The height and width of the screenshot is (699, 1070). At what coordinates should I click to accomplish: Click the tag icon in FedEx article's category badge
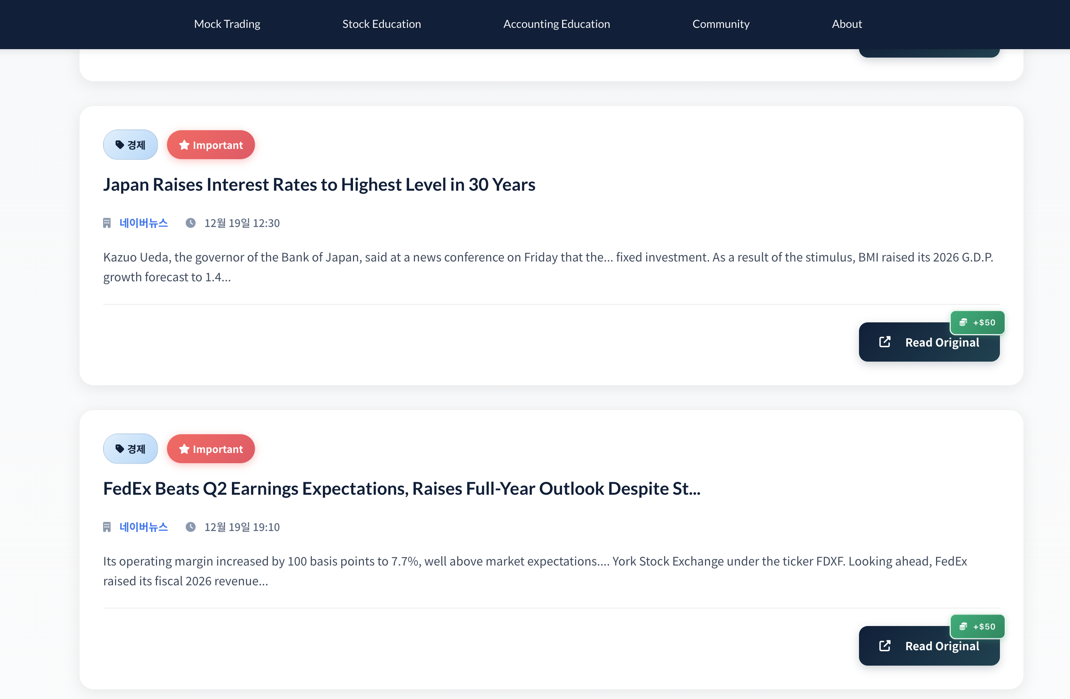pyautogui.click(x=120, y=449)
